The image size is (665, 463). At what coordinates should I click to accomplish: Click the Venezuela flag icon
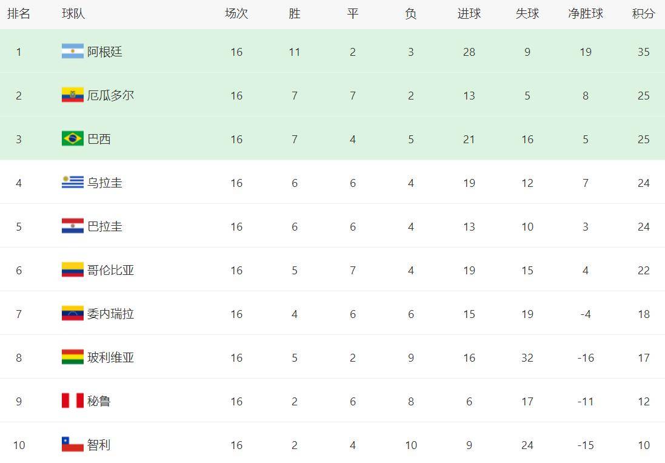coord(73,314)
